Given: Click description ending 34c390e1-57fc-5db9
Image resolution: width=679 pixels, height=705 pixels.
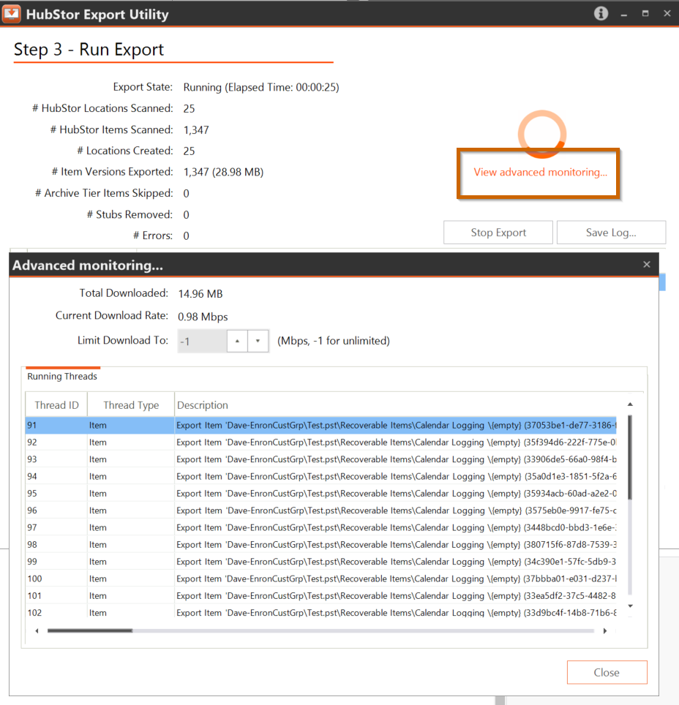Looking at the screenshot, I should [396, 562].
